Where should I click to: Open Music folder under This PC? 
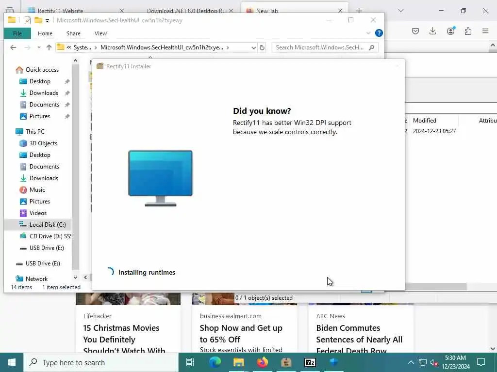click(37, 190)
